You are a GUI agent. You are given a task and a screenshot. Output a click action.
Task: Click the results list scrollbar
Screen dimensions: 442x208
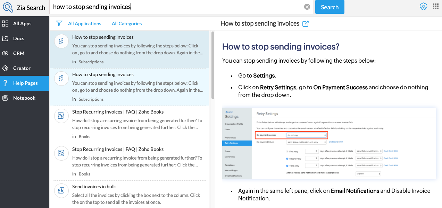pos(212,66)
